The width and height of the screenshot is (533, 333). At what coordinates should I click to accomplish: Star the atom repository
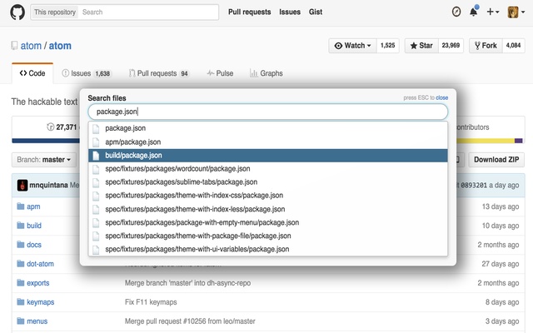pyautogui.click(x=421, y=46)
